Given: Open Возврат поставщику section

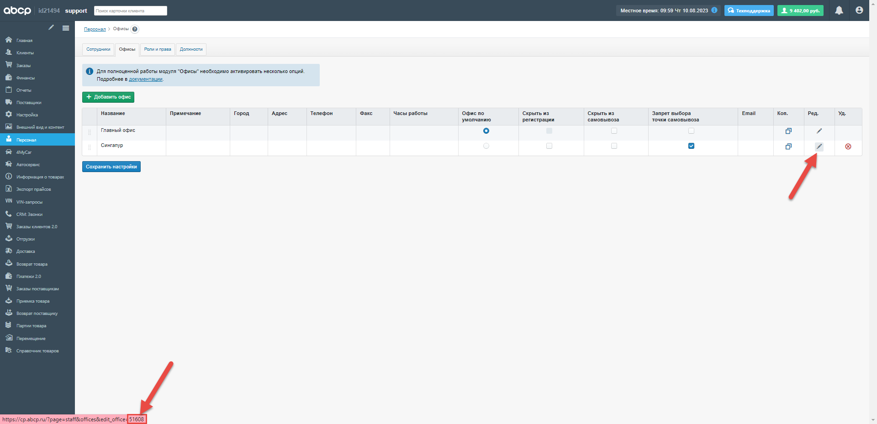Looking at the screenshot, I should (37, 314).
